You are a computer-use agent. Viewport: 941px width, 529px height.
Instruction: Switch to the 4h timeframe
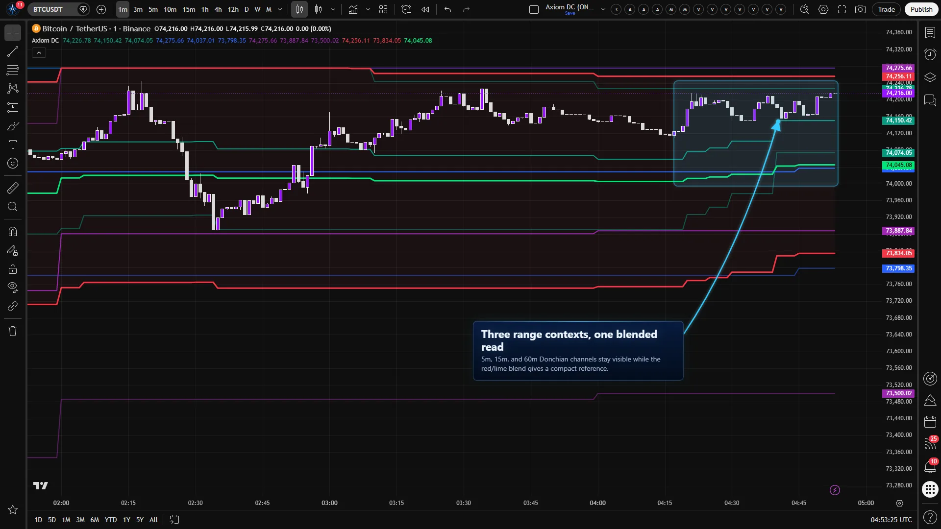coord(218,9)
